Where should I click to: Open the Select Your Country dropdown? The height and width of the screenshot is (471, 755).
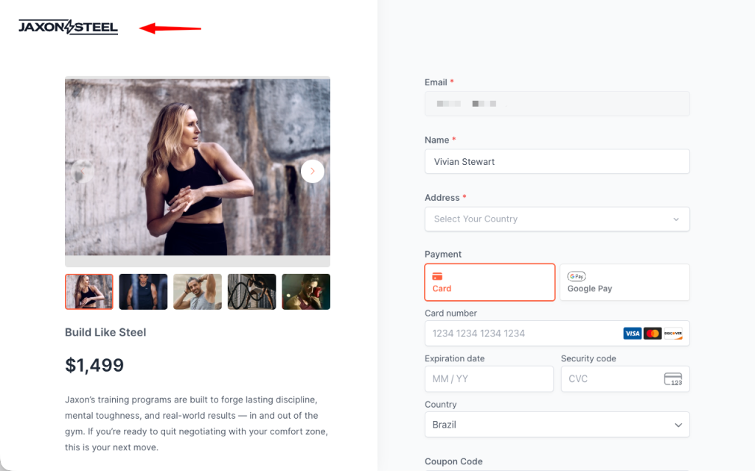click(x=557, y=219)
